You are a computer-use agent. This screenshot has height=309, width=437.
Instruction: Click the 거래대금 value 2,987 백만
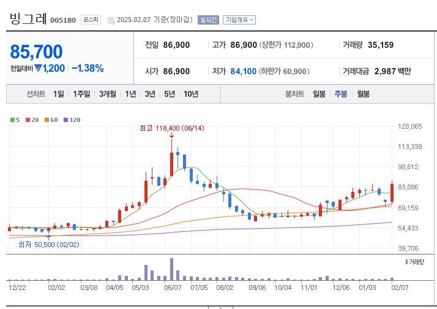coord(393,71)
